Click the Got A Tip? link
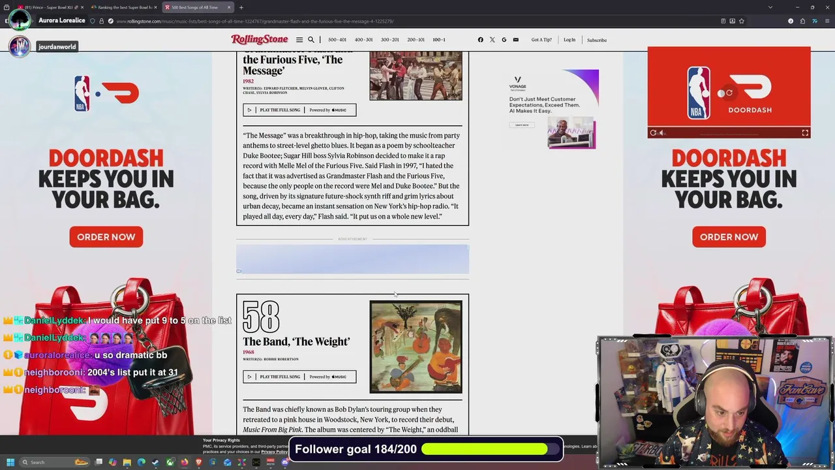 [x=541, y=40]
